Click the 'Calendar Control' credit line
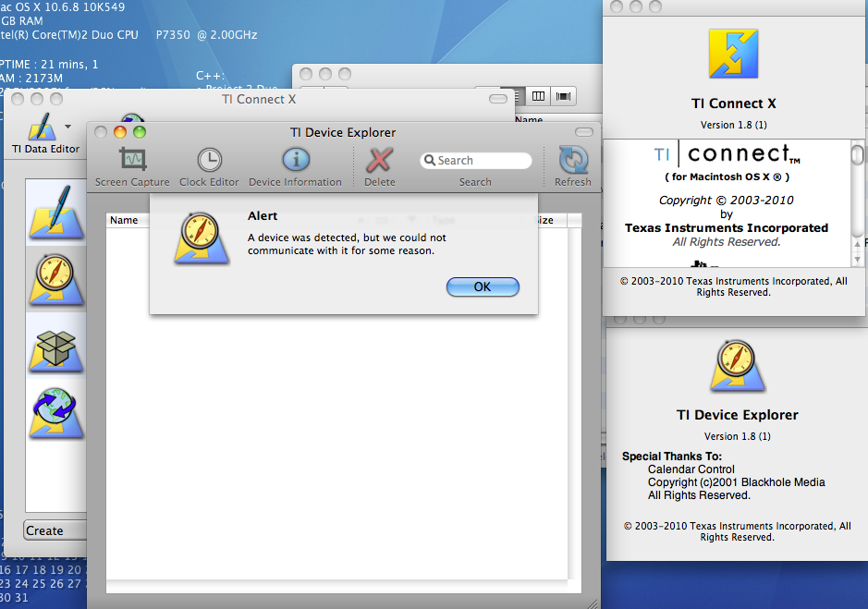Viewport: 868px width, 609px height. (691, 469)
